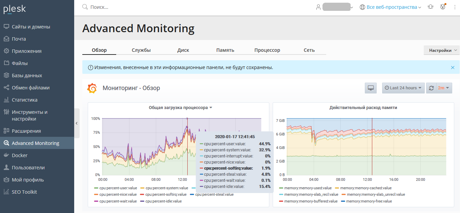
Task: Toggle memory:memory-free:value legend series
Action: 369,201
